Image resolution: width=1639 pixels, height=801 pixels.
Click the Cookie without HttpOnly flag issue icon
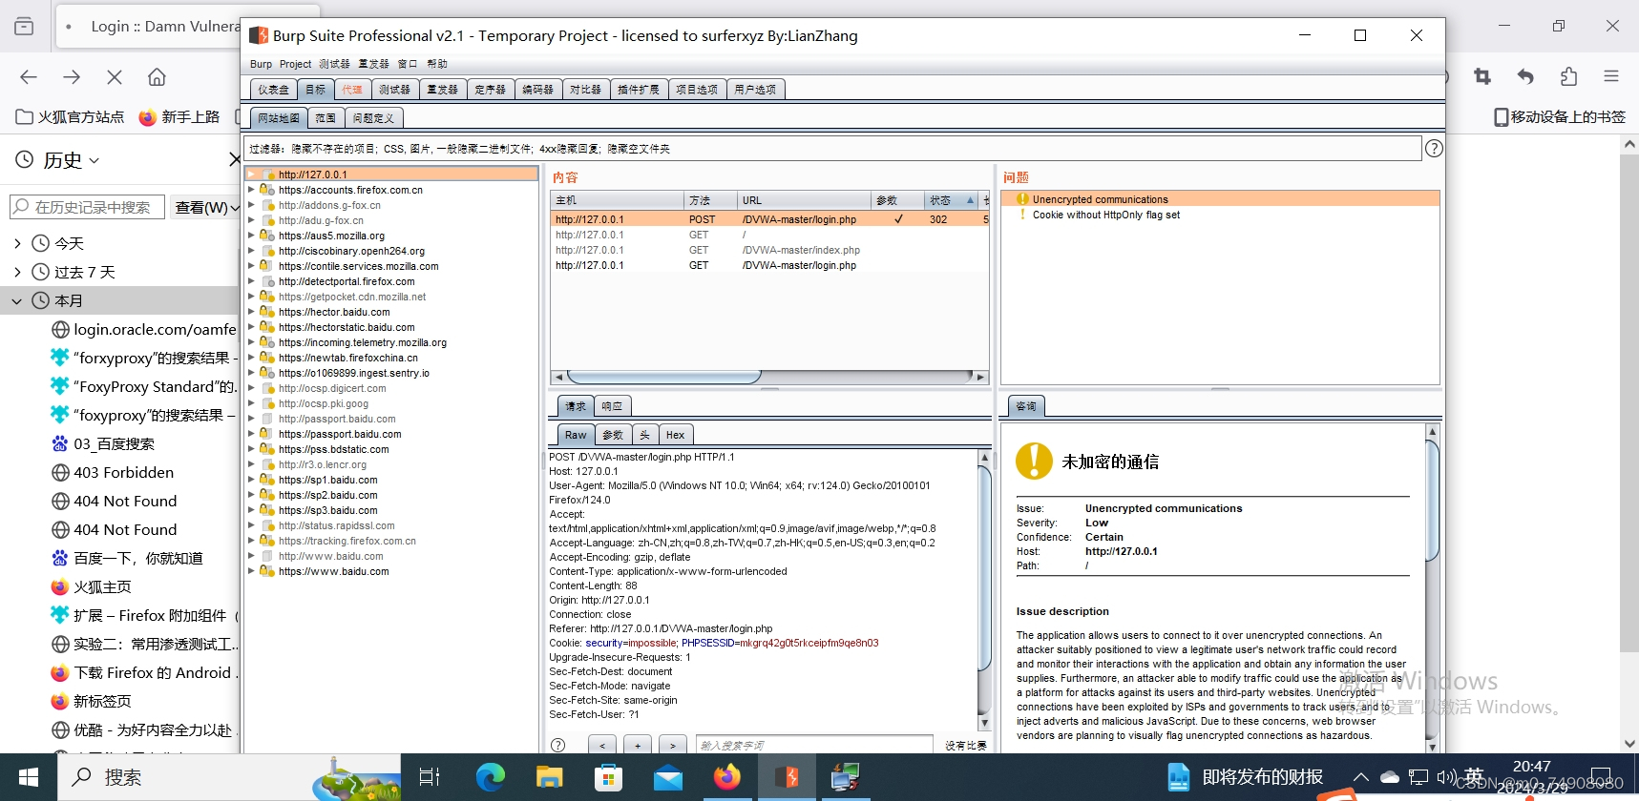point(1022,215)
